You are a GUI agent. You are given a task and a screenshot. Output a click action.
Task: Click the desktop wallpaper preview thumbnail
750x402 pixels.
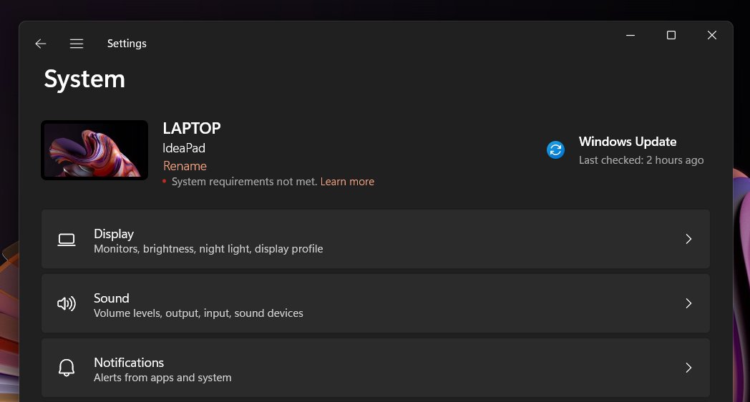(x=94, y=150)
